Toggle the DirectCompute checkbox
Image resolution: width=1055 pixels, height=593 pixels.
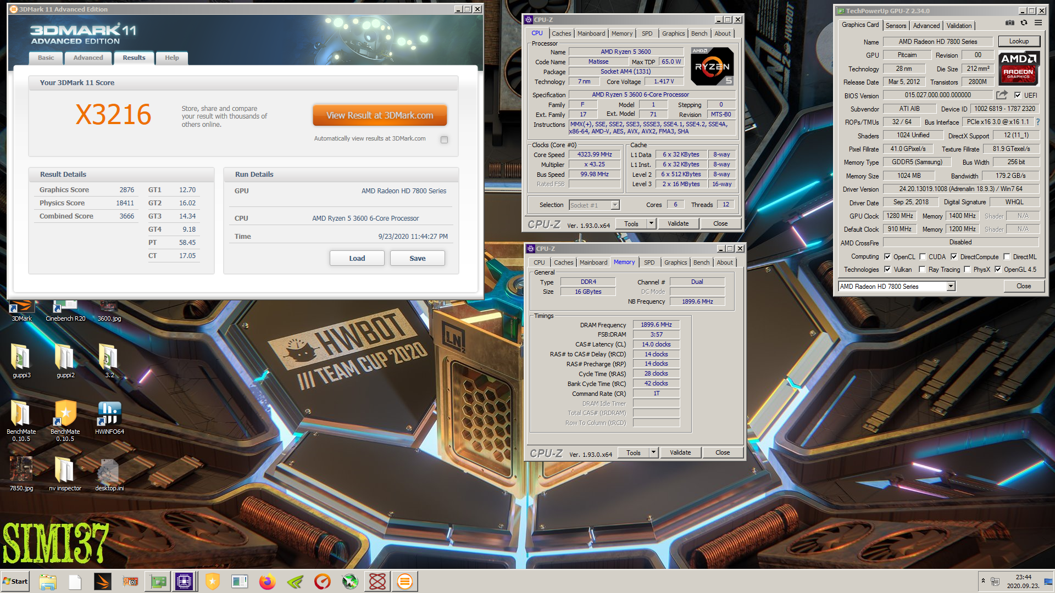pos(954,256)
